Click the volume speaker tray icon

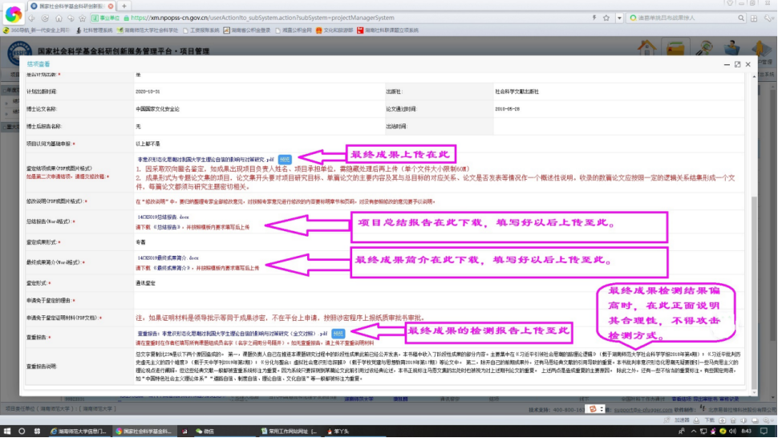pos(732,432)
